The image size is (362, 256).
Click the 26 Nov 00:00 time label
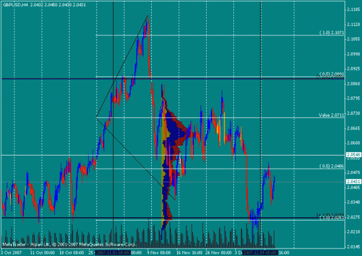pyautogui.click(x=218, y=253)
